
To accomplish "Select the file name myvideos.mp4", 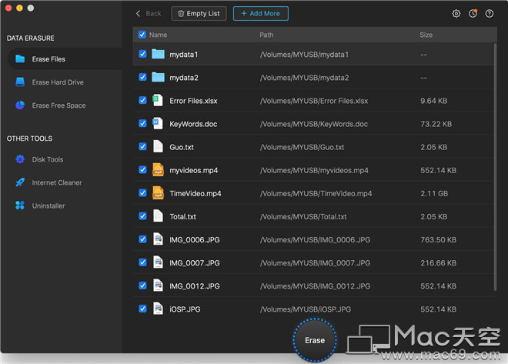I will (x=194, y=170).
